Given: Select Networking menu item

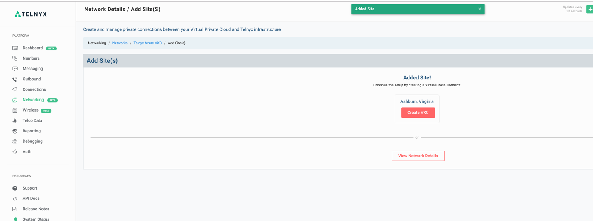Looking at the screenshot, I should pyautogui.click(x=33, y=100).
